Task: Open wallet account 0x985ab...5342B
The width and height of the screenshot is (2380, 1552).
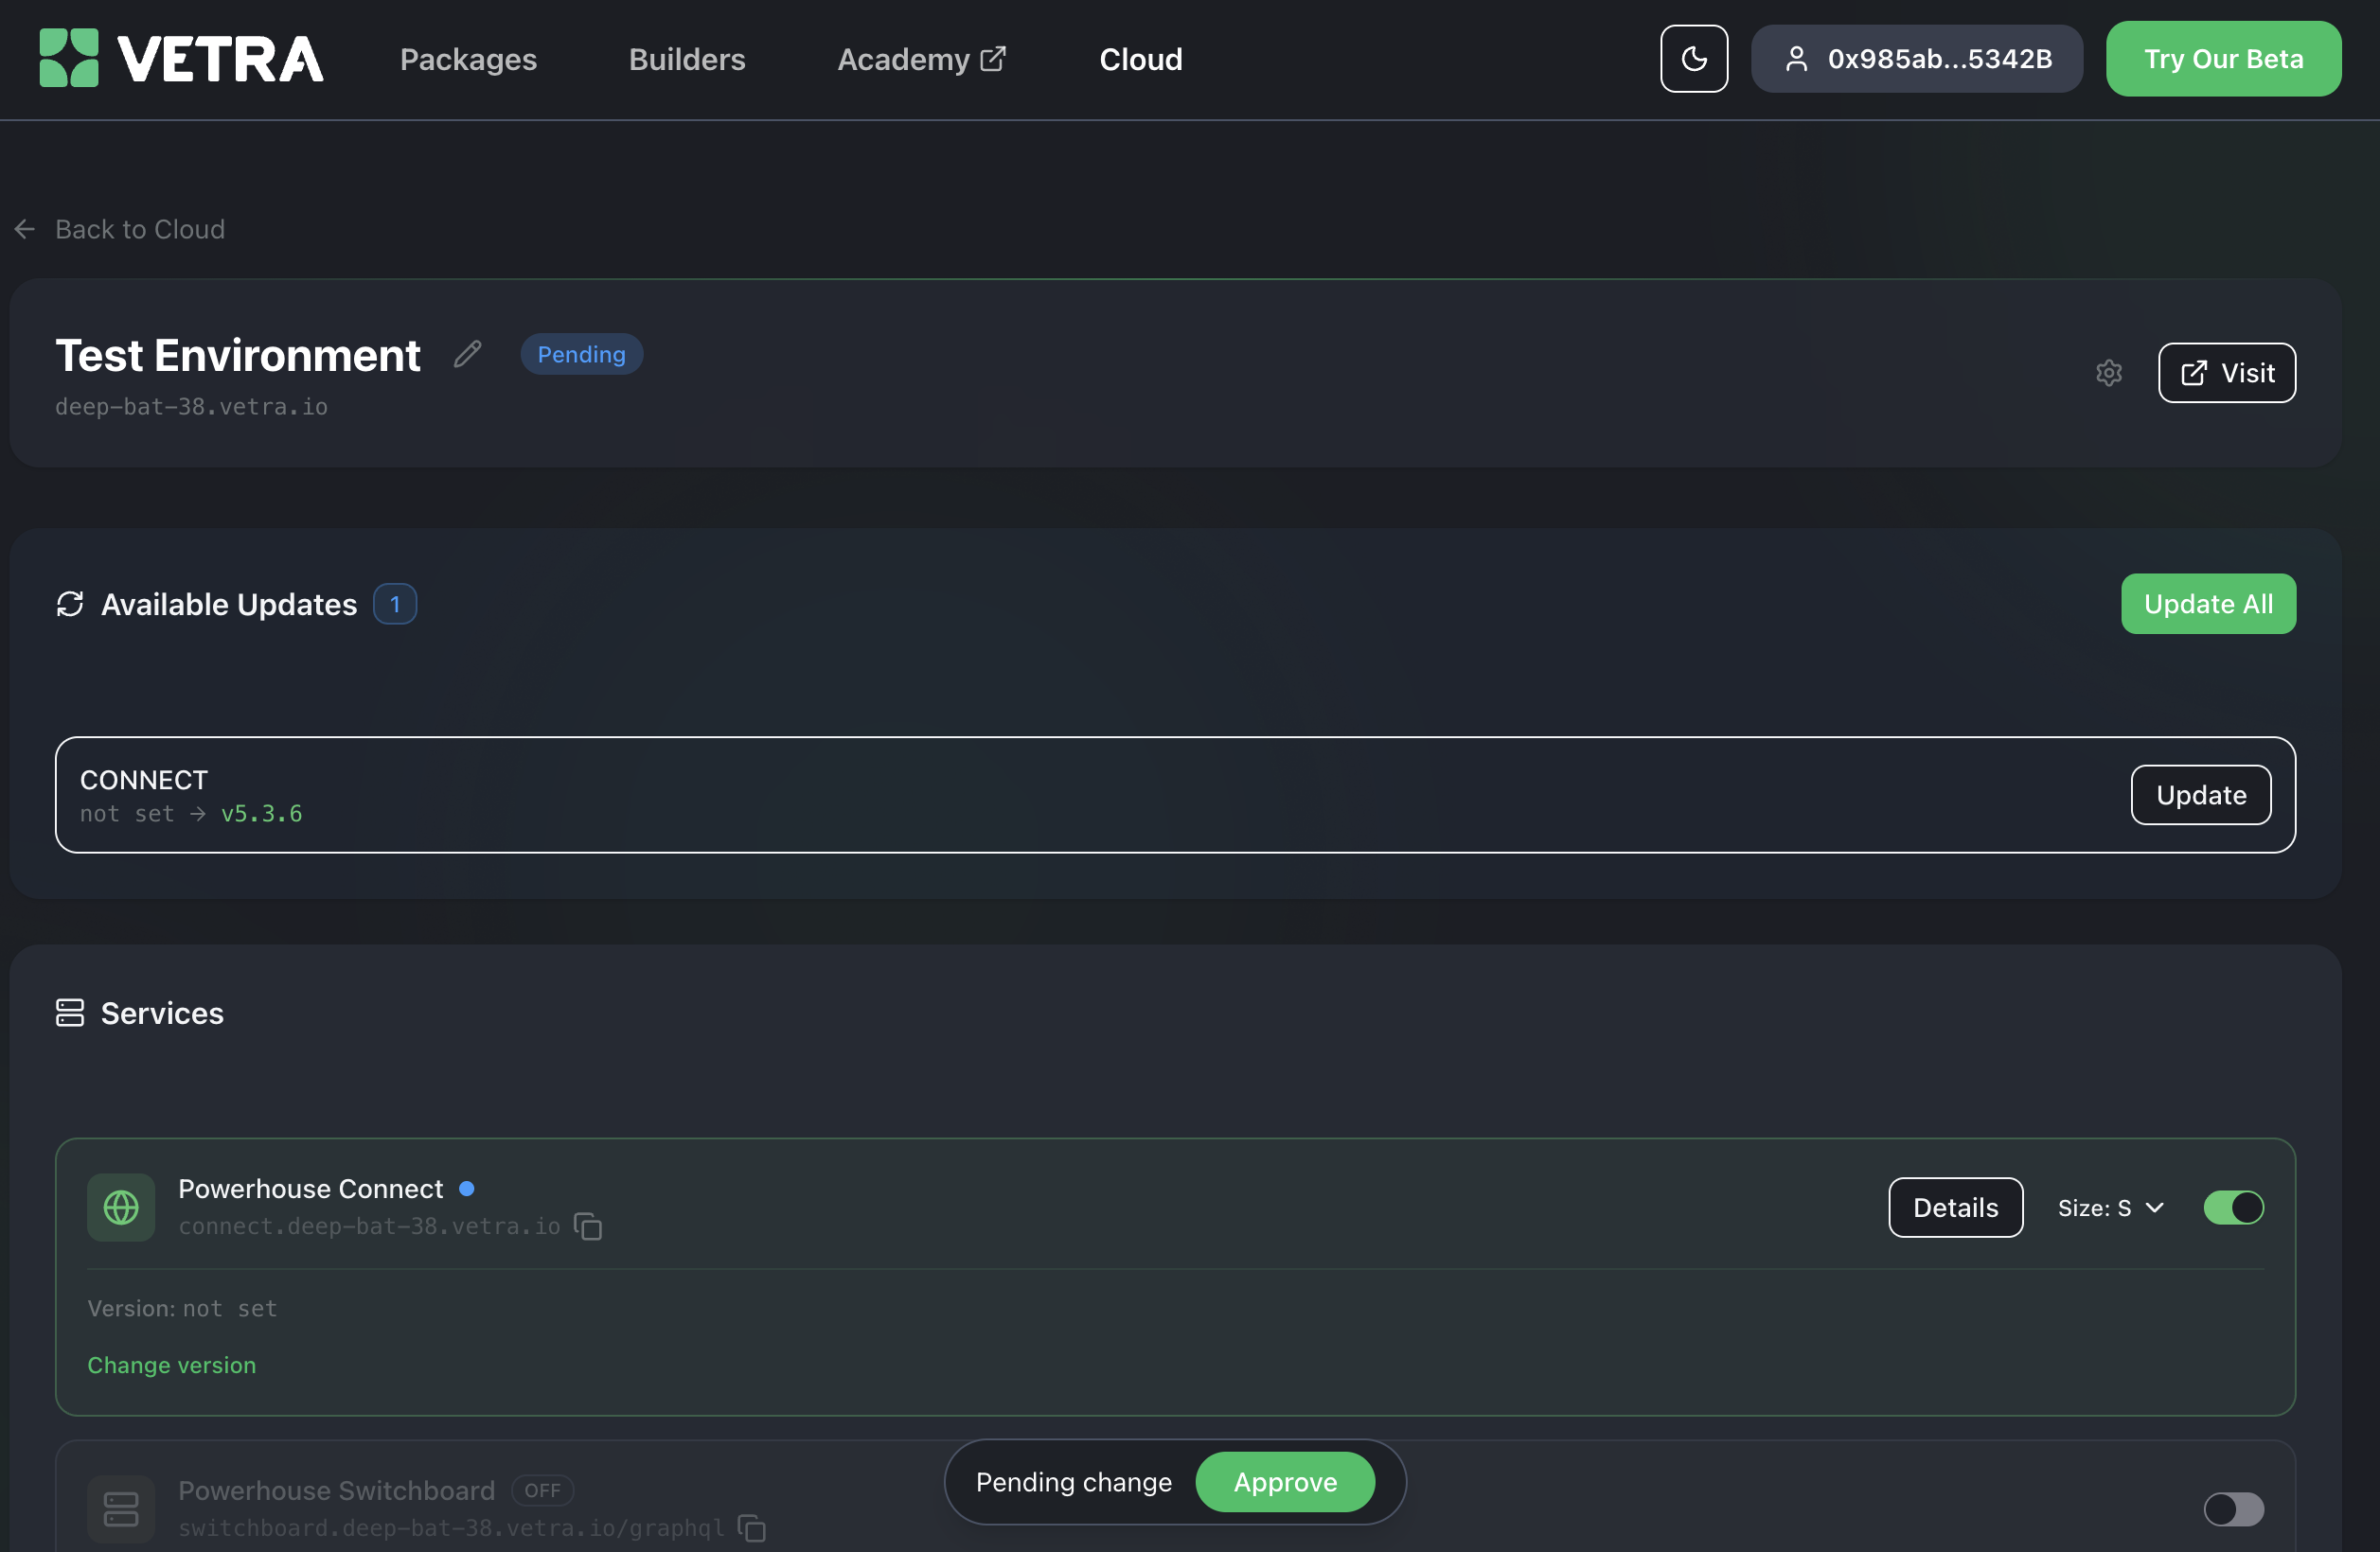Action: pyautogui.click(x=1916, y=59)
